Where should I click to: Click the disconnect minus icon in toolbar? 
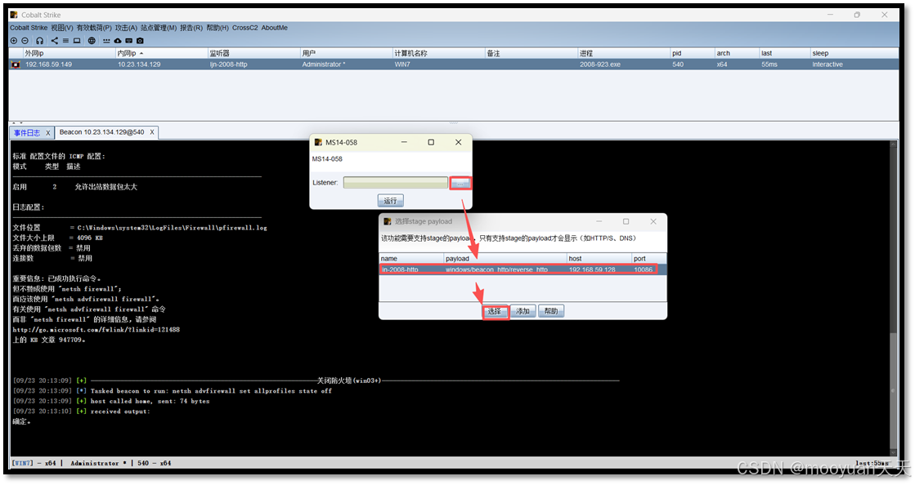[25, 41]
